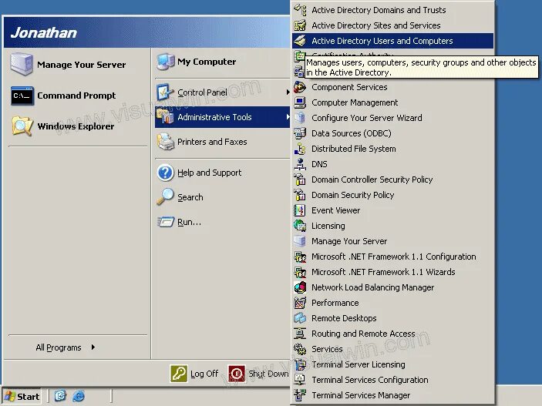The width and height of the screenshot is (542, 406).
Task: Click the DNS icon
Action: 300,164
